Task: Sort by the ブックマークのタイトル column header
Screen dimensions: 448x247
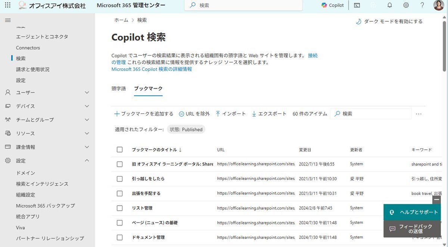Action: click(157, 150)
